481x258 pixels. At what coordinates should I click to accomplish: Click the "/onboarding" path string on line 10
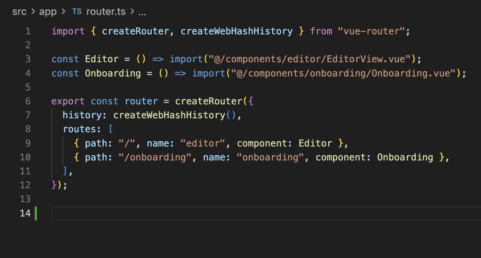coord(155,157)
